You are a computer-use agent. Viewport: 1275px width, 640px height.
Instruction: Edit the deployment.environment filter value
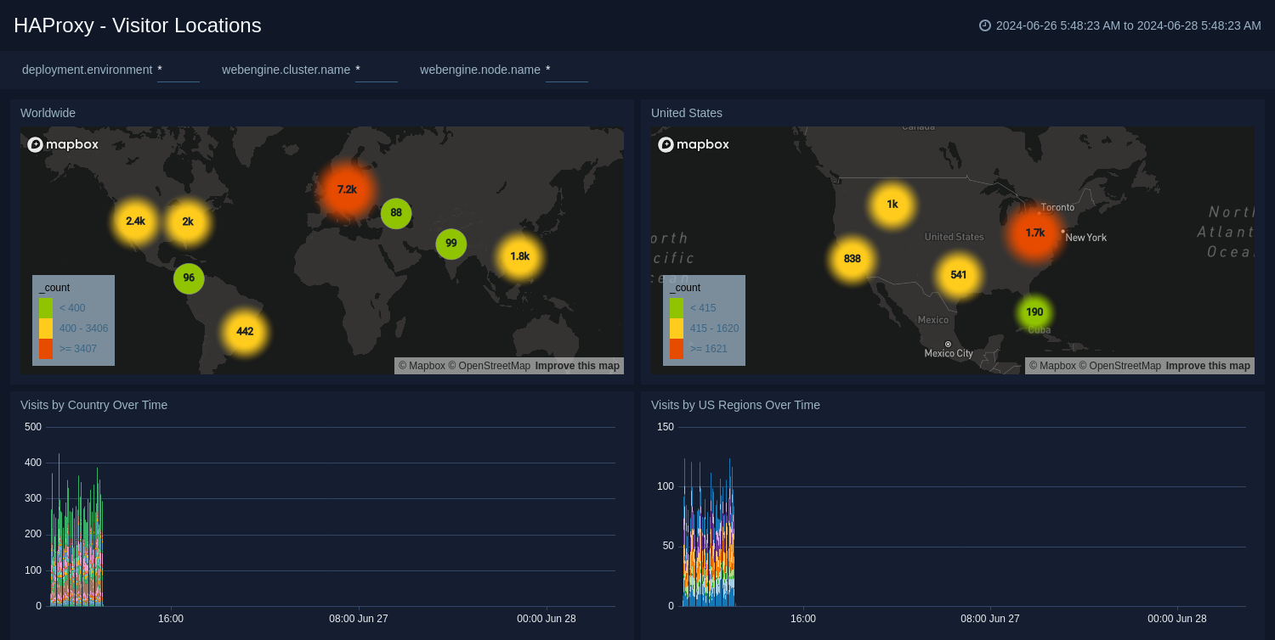178,70
